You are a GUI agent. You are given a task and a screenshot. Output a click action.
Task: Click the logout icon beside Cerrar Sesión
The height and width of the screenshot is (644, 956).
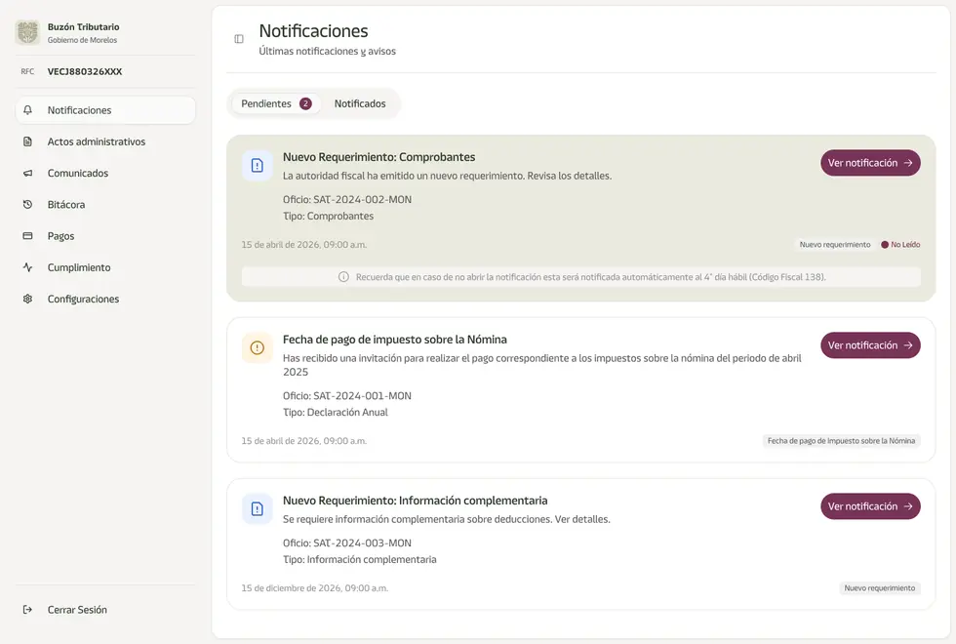27,609
